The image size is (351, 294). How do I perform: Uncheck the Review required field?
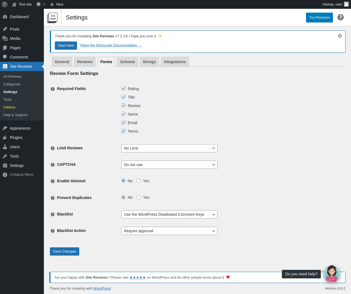[x=123, y=105]
